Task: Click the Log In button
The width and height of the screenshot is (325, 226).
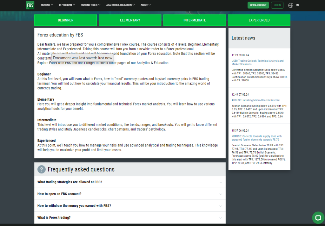Action: click(x=277, y=5)
